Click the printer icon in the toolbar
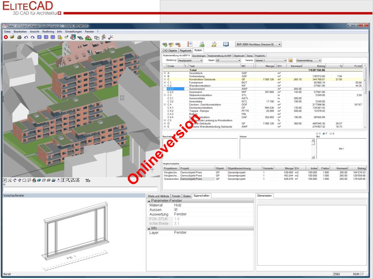The width and height of the screenshot is (373, 279). (19, 37)
